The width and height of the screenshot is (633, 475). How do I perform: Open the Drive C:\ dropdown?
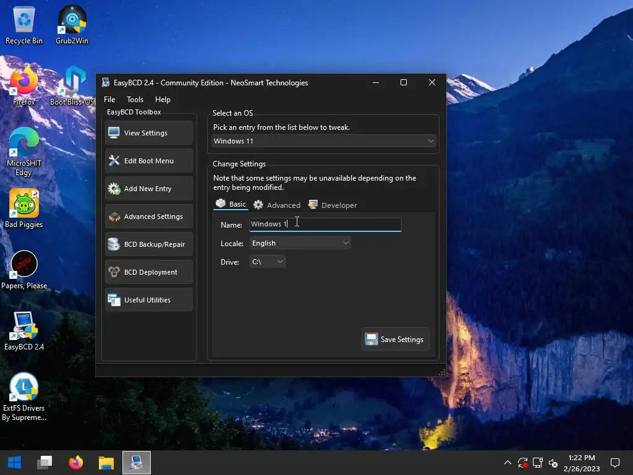[x=267, y=262]
